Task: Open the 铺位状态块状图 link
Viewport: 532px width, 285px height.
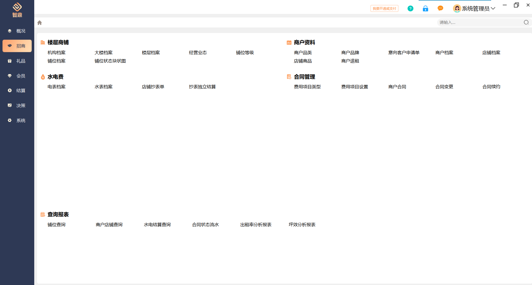Action: pos(110,61)
